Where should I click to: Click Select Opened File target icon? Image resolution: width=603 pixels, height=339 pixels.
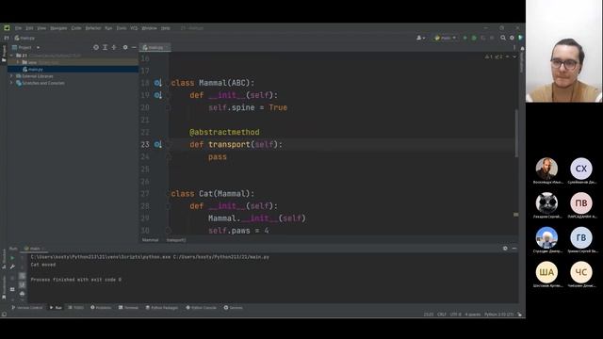click(96, 47)
